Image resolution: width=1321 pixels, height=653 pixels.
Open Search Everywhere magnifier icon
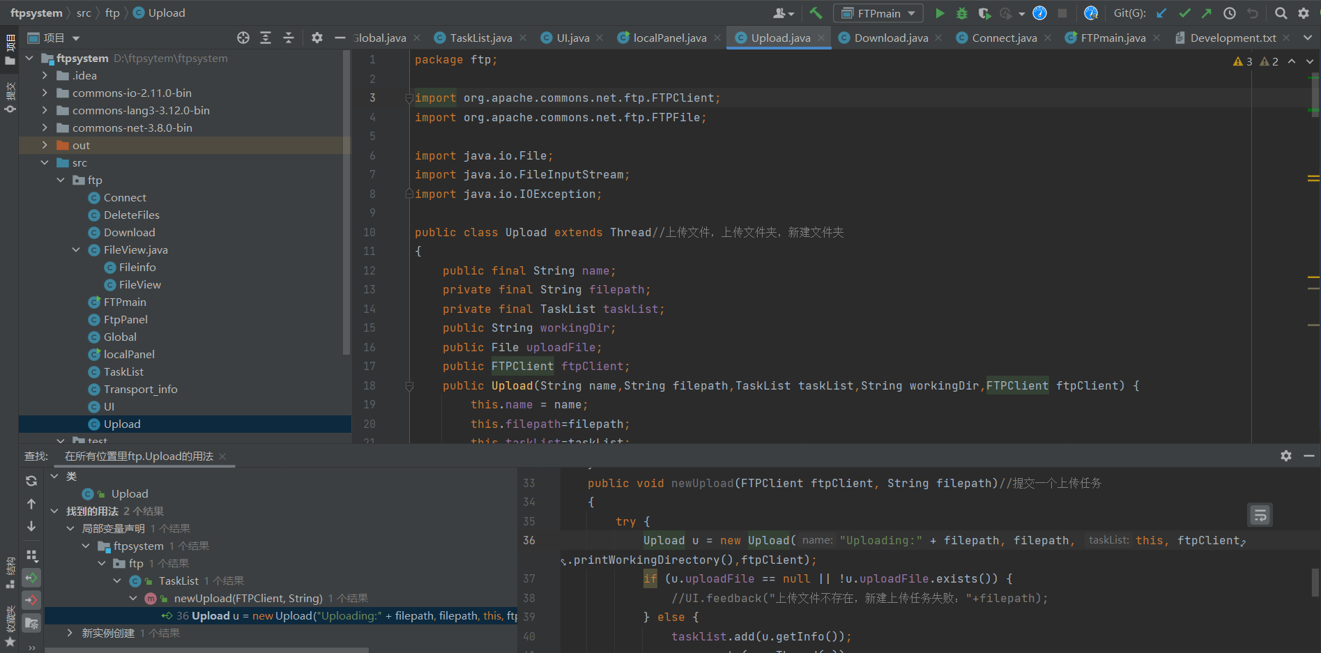tap(1281, 13)
